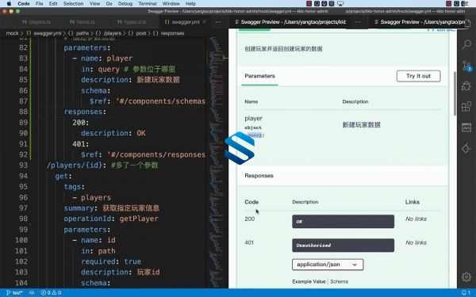Click the sync/cloud icon in status bar
Image resolution: width=476 pixels, height=297 pixels.
[32, 292]
